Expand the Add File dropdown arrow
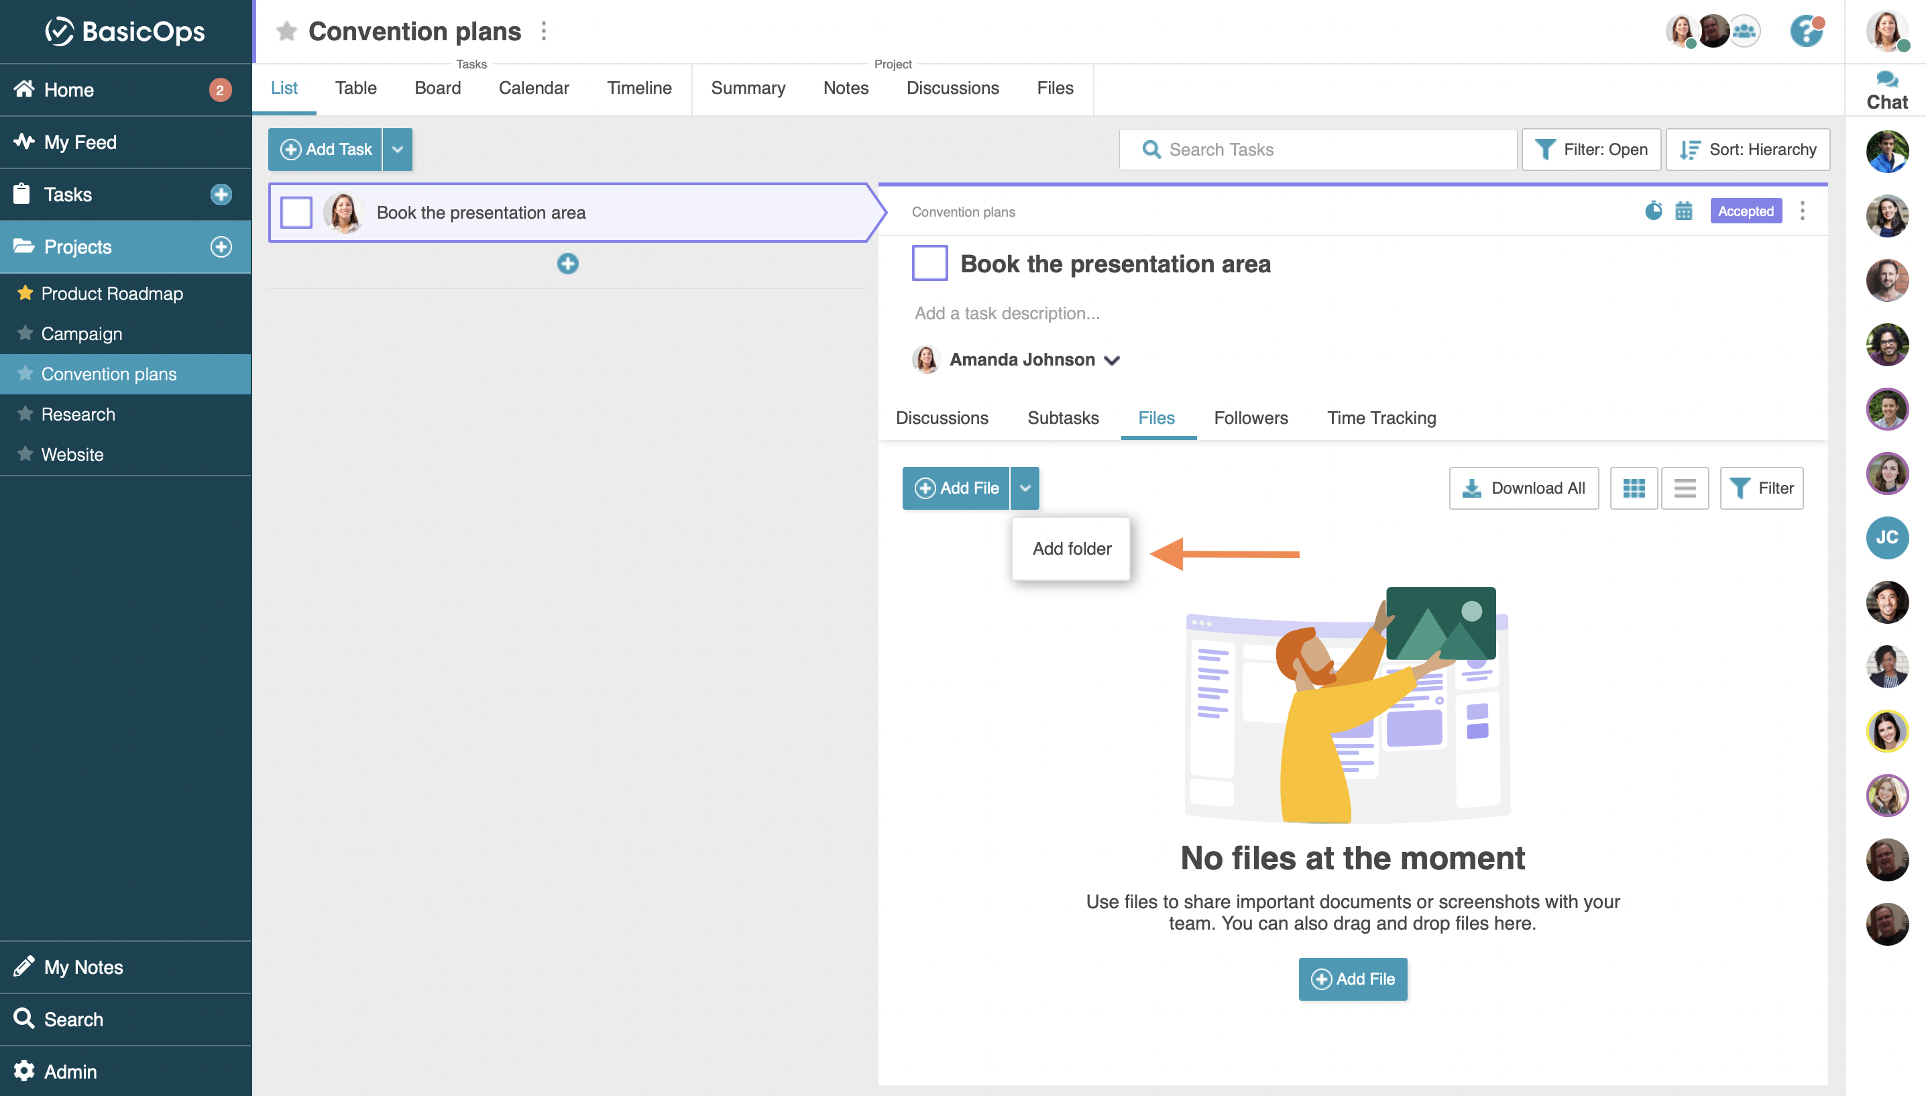 click(1025, 488)
